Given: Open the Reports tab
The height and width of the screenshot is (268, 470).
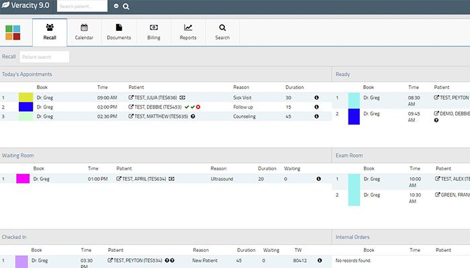Looking at the screenshot, I should tap(188, 32).
